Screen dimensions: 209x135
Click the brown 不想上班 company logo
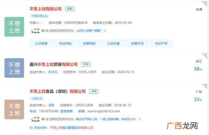[14, 110]
